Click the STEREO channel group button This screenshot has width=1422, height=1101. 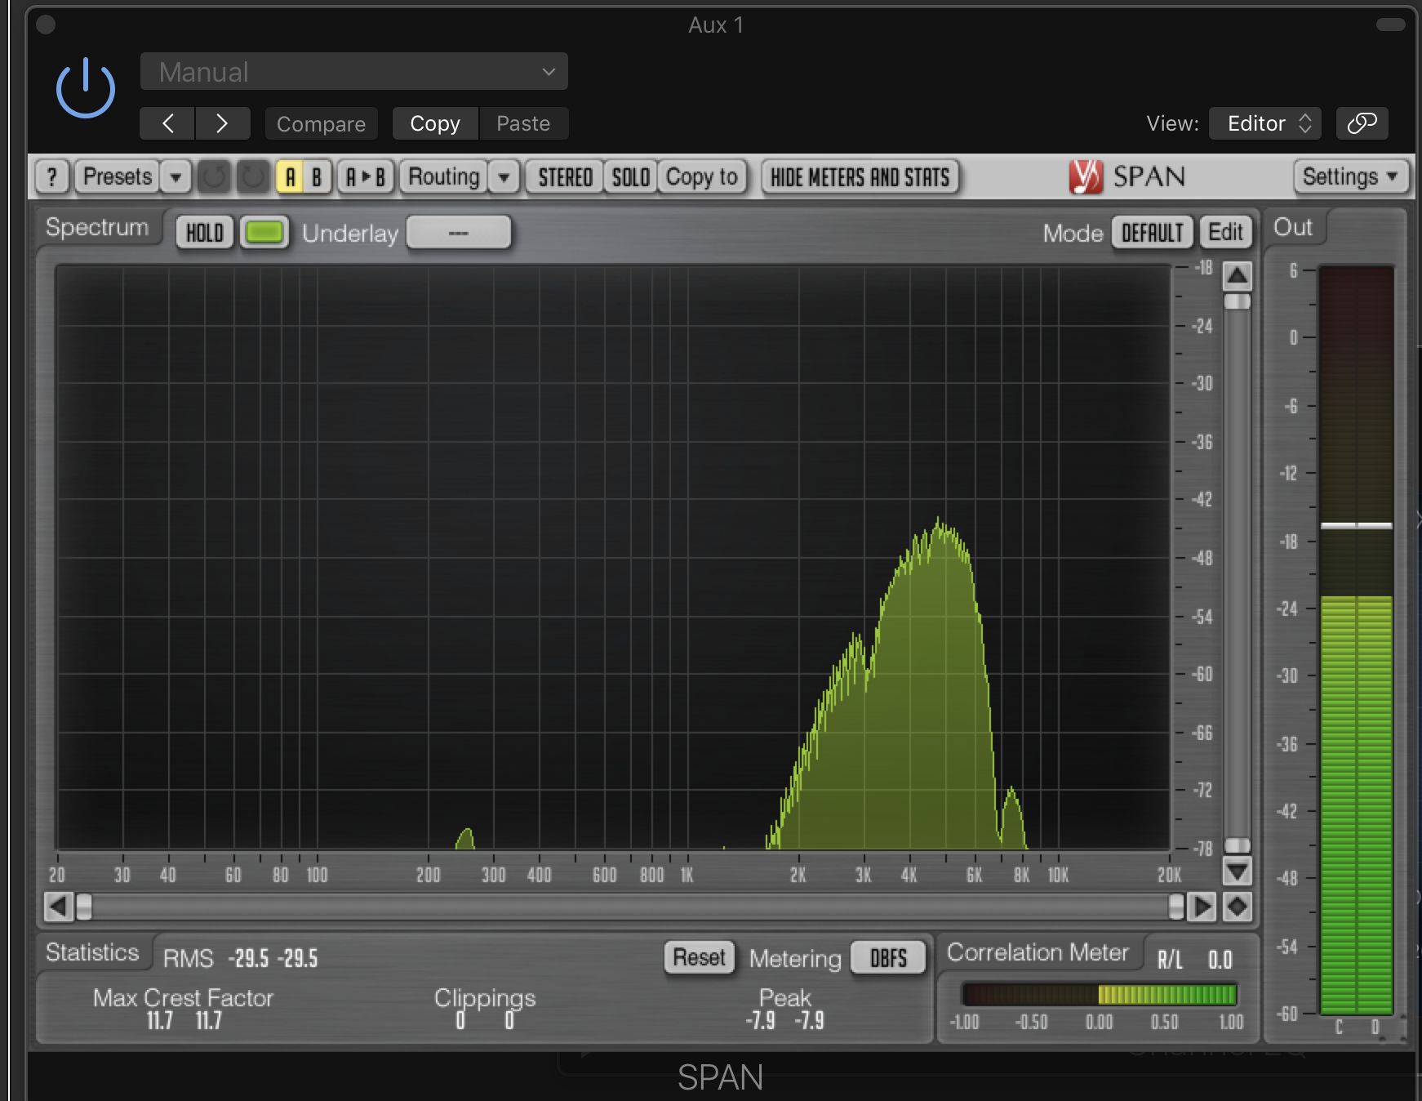pyautogui.click(x=565, y=177)
